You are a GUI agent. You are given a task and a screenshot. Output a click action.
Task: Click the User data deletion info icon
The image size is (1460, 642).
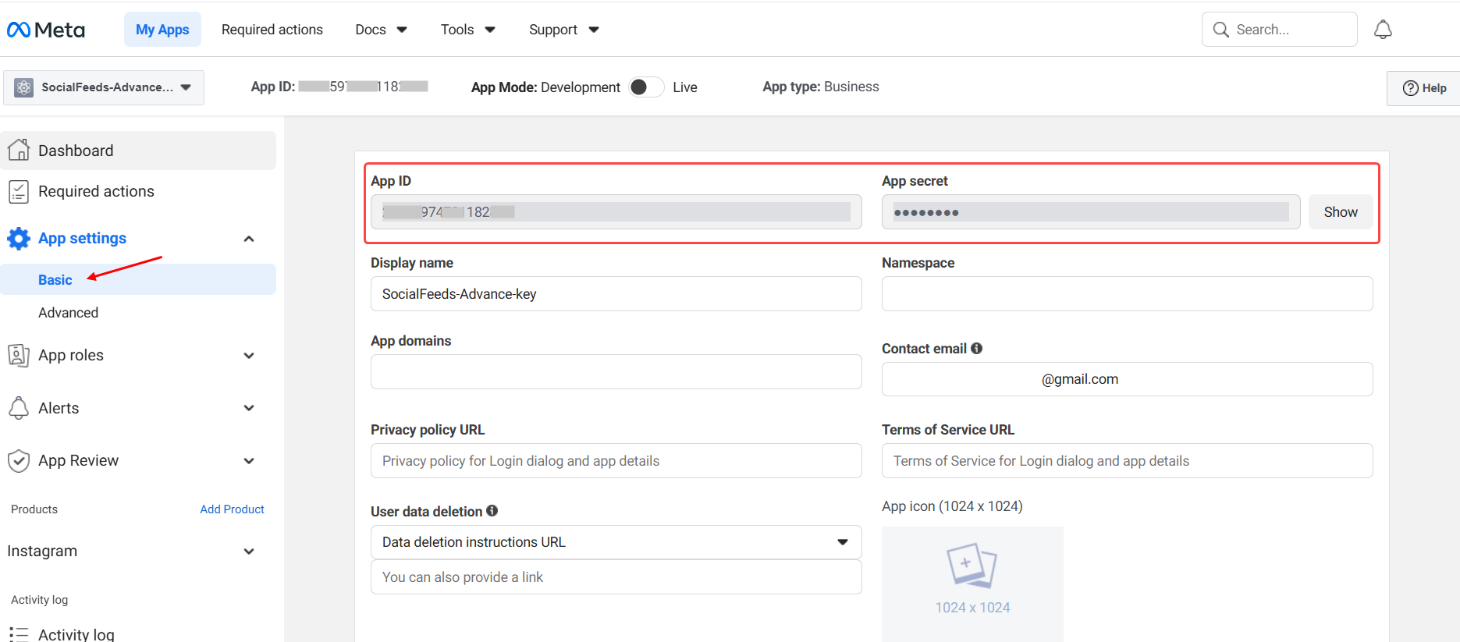coord(492,511)
